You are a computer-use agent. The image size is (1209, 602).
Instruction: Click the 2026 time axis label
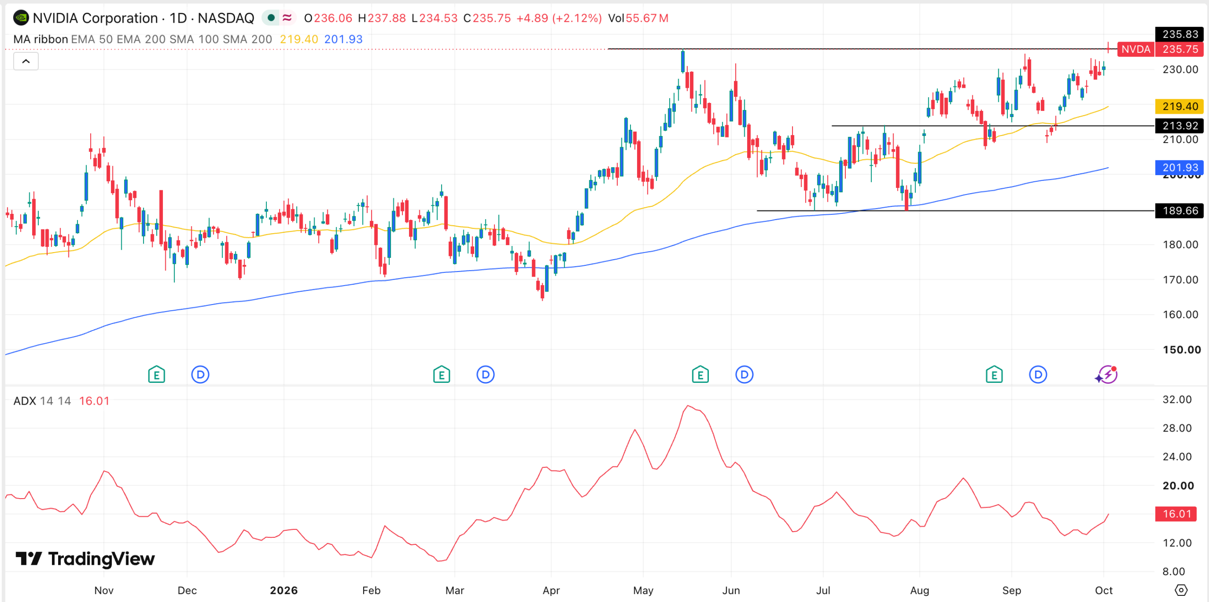[x=284, y=590]
